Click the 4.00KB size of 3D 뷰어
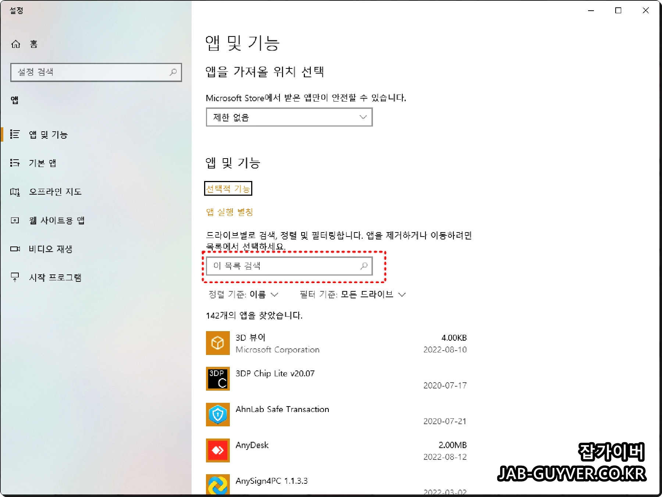 tap(454, 338)
